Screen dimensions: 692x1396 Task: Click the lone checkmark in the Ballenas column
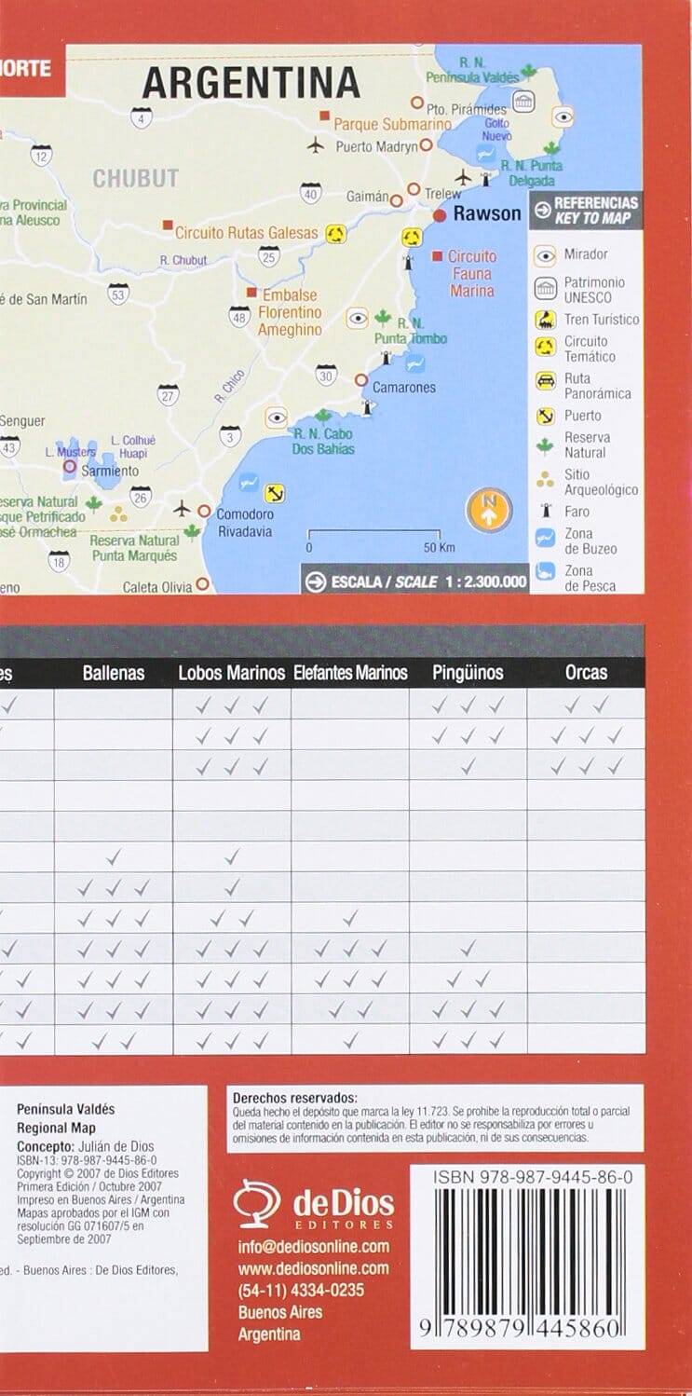click(x=114, y=856)
